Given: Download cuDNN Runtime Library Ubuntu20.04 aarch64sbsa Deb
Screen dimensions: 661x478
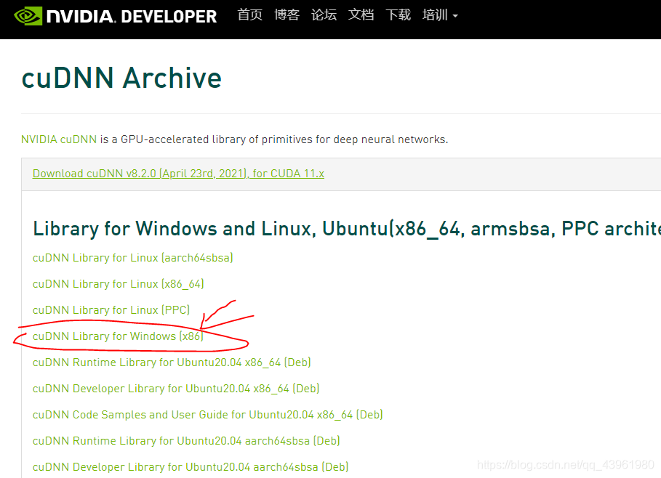Looking at the screenshot, I should [x=186, y=440].
